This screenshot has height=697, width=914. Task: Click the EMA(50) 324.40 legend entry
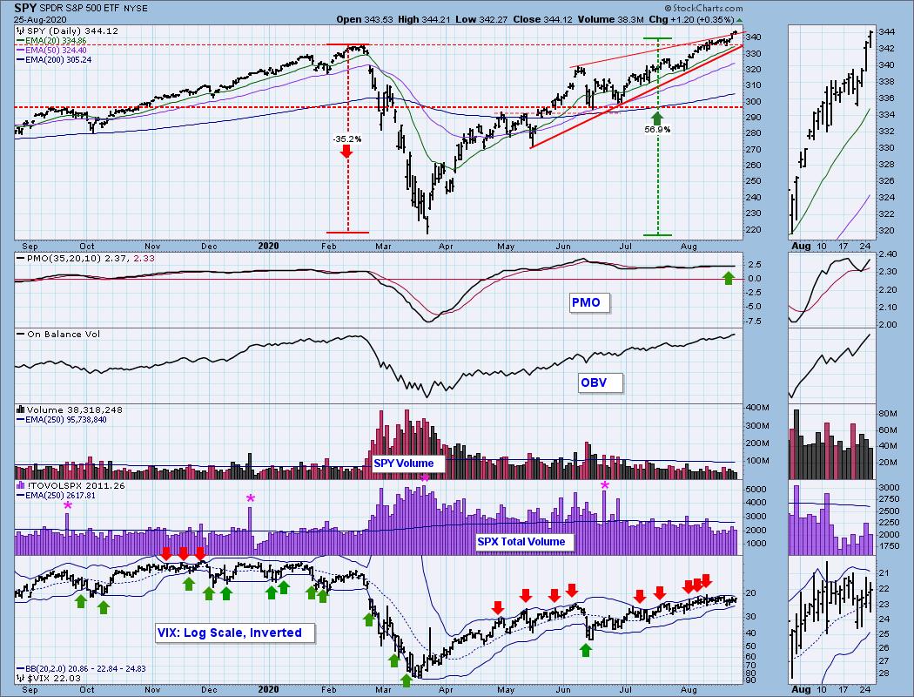51,51
